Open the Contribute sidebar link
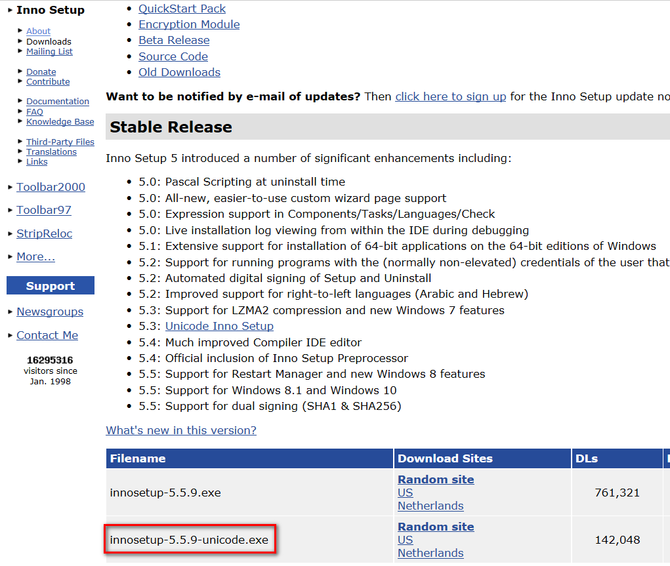This screenshot has height=566, width=670. click(48, 81)
